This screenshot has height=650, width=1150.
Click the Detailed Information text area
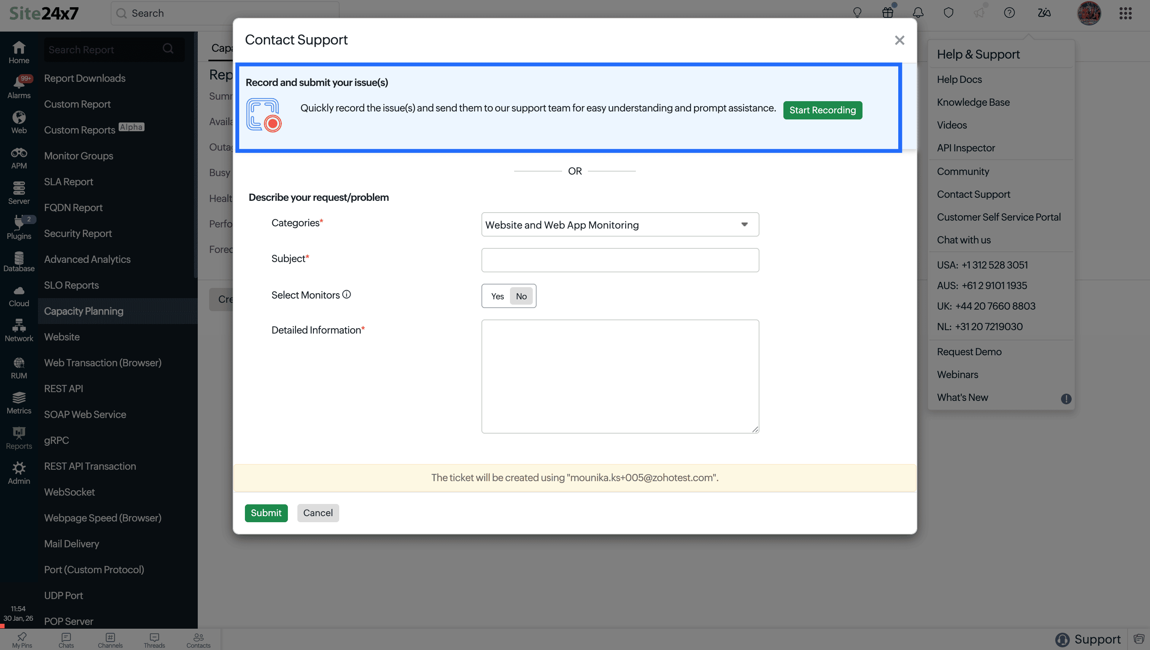(619, 376)
